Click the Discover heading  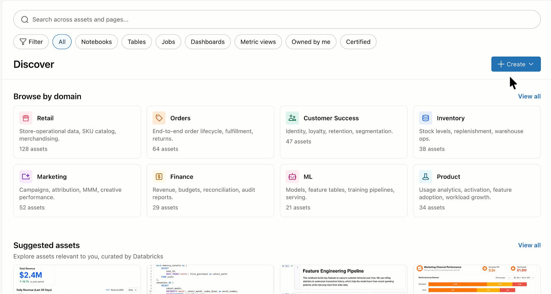(x=34, y=64)
